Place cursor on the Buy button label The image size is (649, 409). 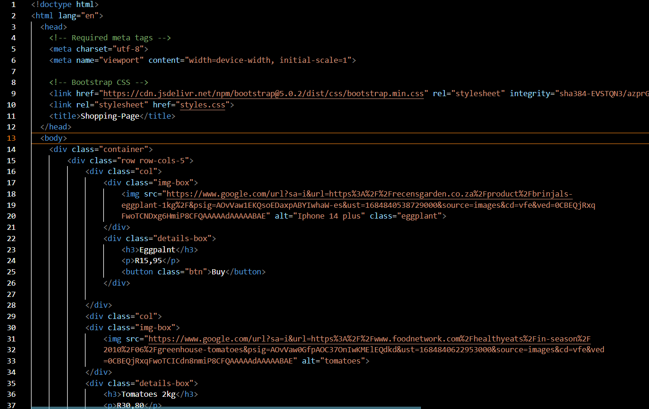click(x=218, y=272)
